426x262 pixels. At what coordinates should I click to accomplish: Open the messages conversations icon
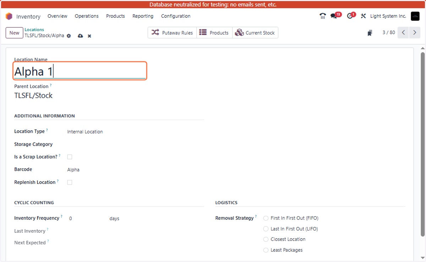tap(334, 16)
